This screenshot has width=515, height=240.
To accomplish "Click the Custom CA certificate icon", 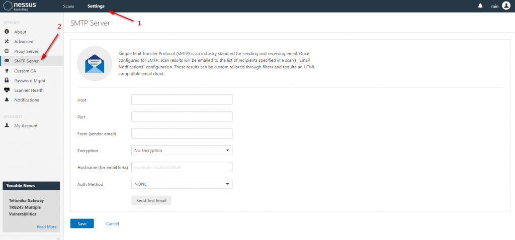I will tap(7, 71).
